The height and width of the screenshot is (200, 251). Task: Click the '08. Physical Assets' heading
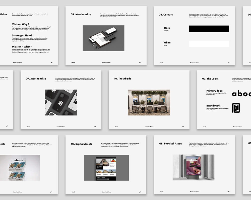(x=171, y=143)
